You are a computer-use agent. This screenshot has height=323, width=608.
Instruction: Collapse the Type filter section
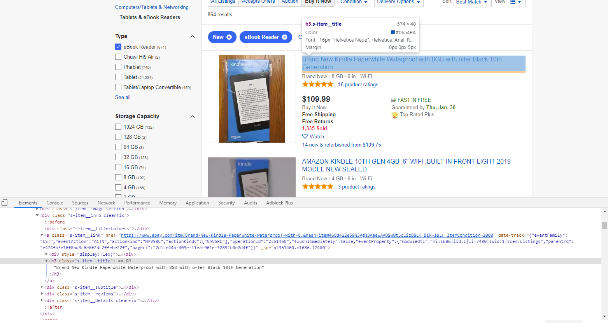click(192, 37)
